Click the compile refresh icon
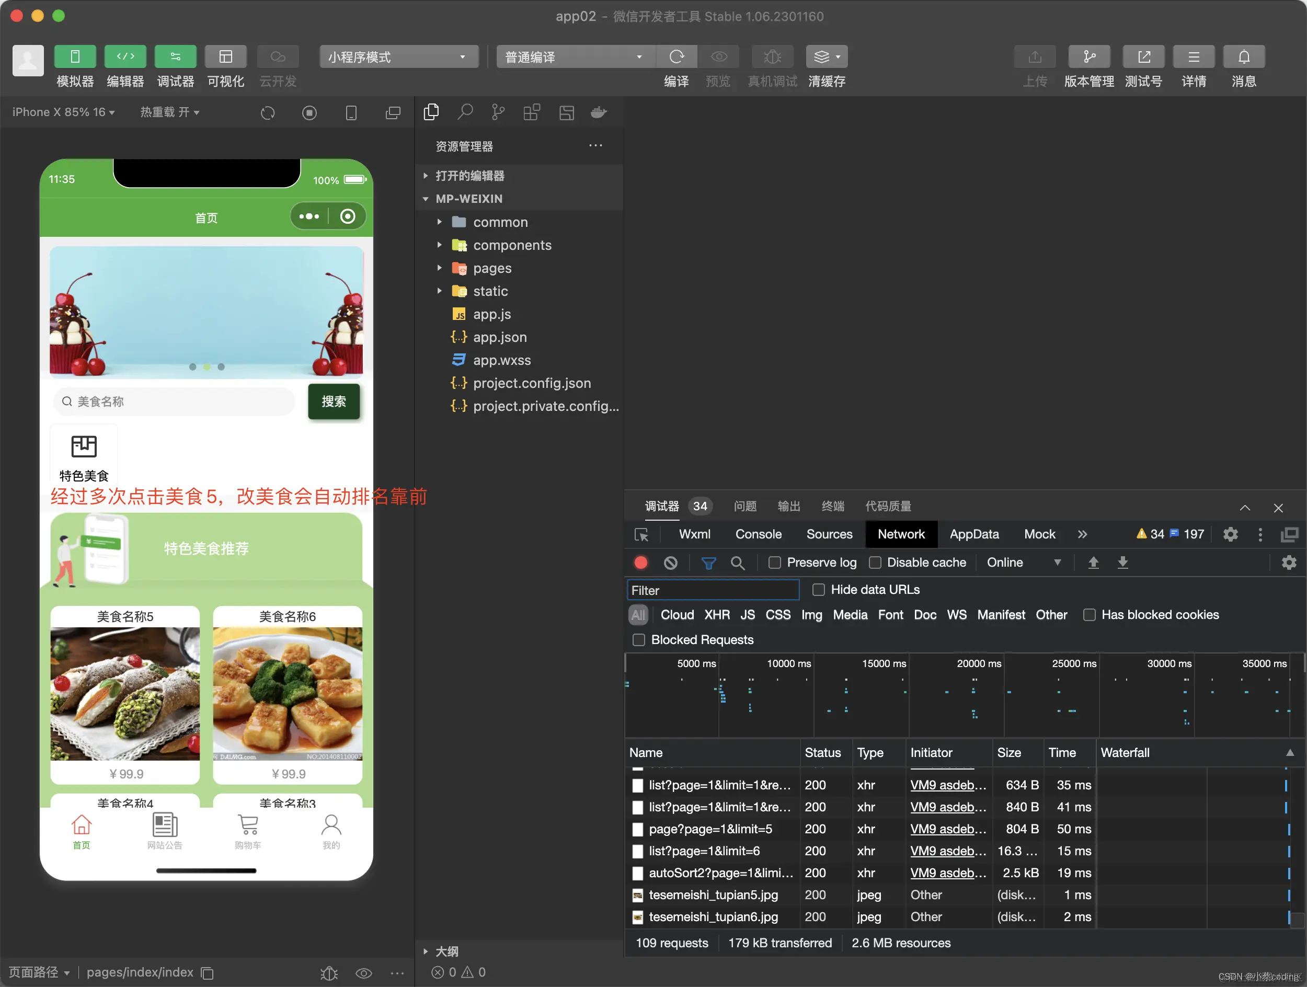 pyautogui.click(x=676, y=56)
